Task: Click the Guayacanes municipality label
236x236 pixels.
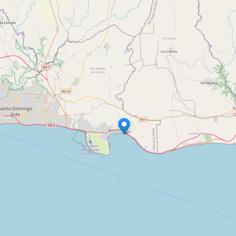Action: pos(197,133)
